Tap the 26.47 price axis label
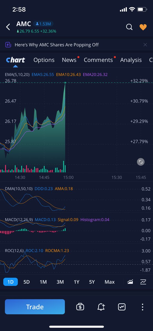Screen dimensions: 153x331 point(10,101)
